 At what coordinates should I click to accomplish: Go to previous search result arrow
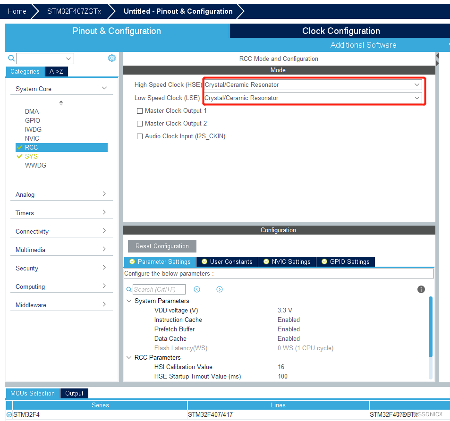197,289
